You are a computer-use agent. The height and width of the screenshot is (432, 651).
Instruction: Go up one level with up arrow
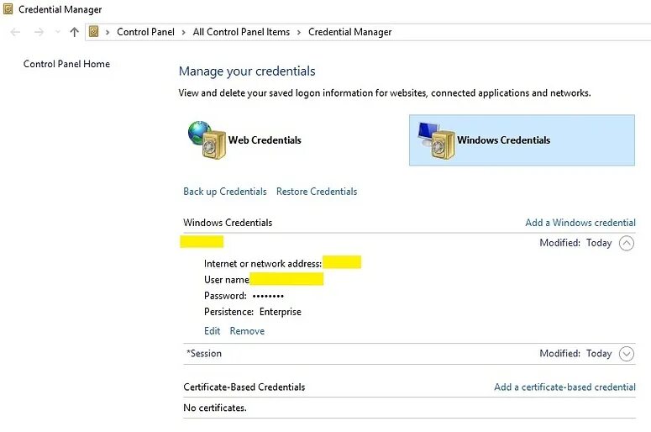point(74,32)
